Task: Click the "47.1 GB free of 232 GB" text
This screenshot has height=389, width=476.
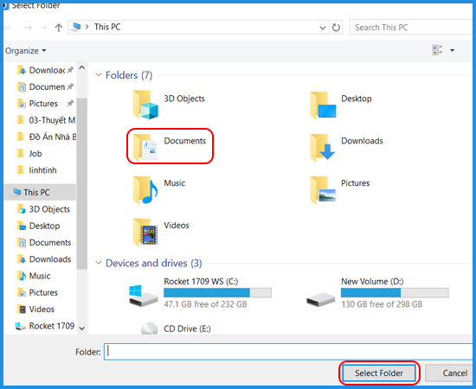Action: coord(205,304)
